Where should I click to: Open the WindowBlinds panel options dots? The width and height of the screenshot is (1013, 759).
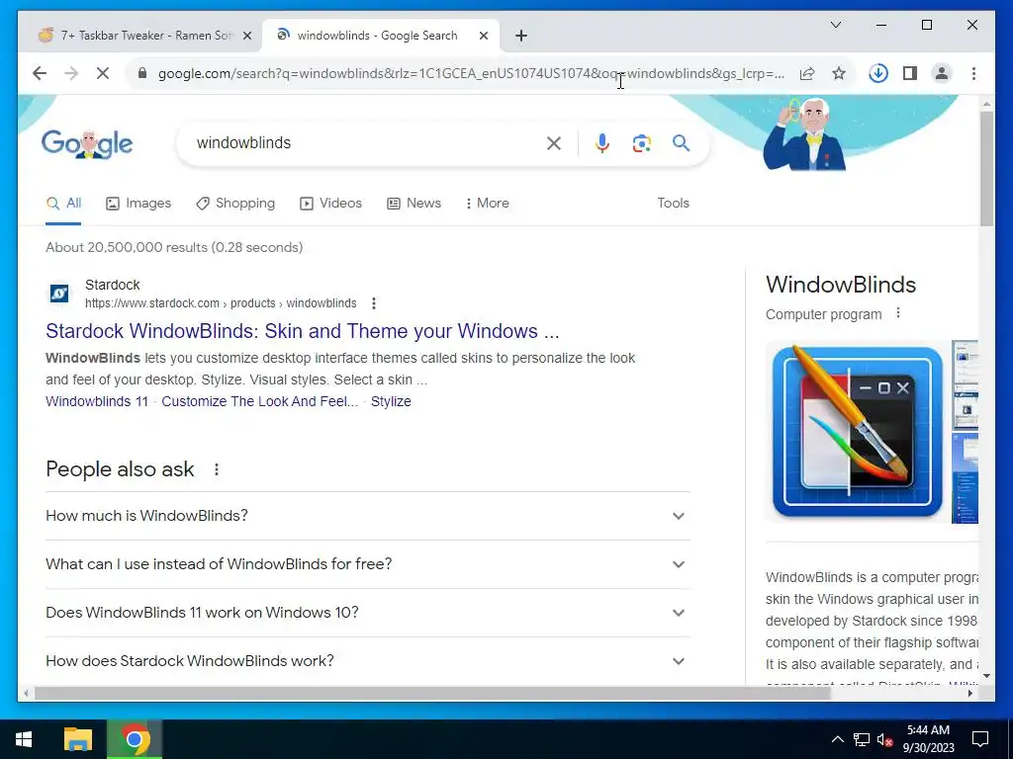pyautogui.click(x=898, y=313)
